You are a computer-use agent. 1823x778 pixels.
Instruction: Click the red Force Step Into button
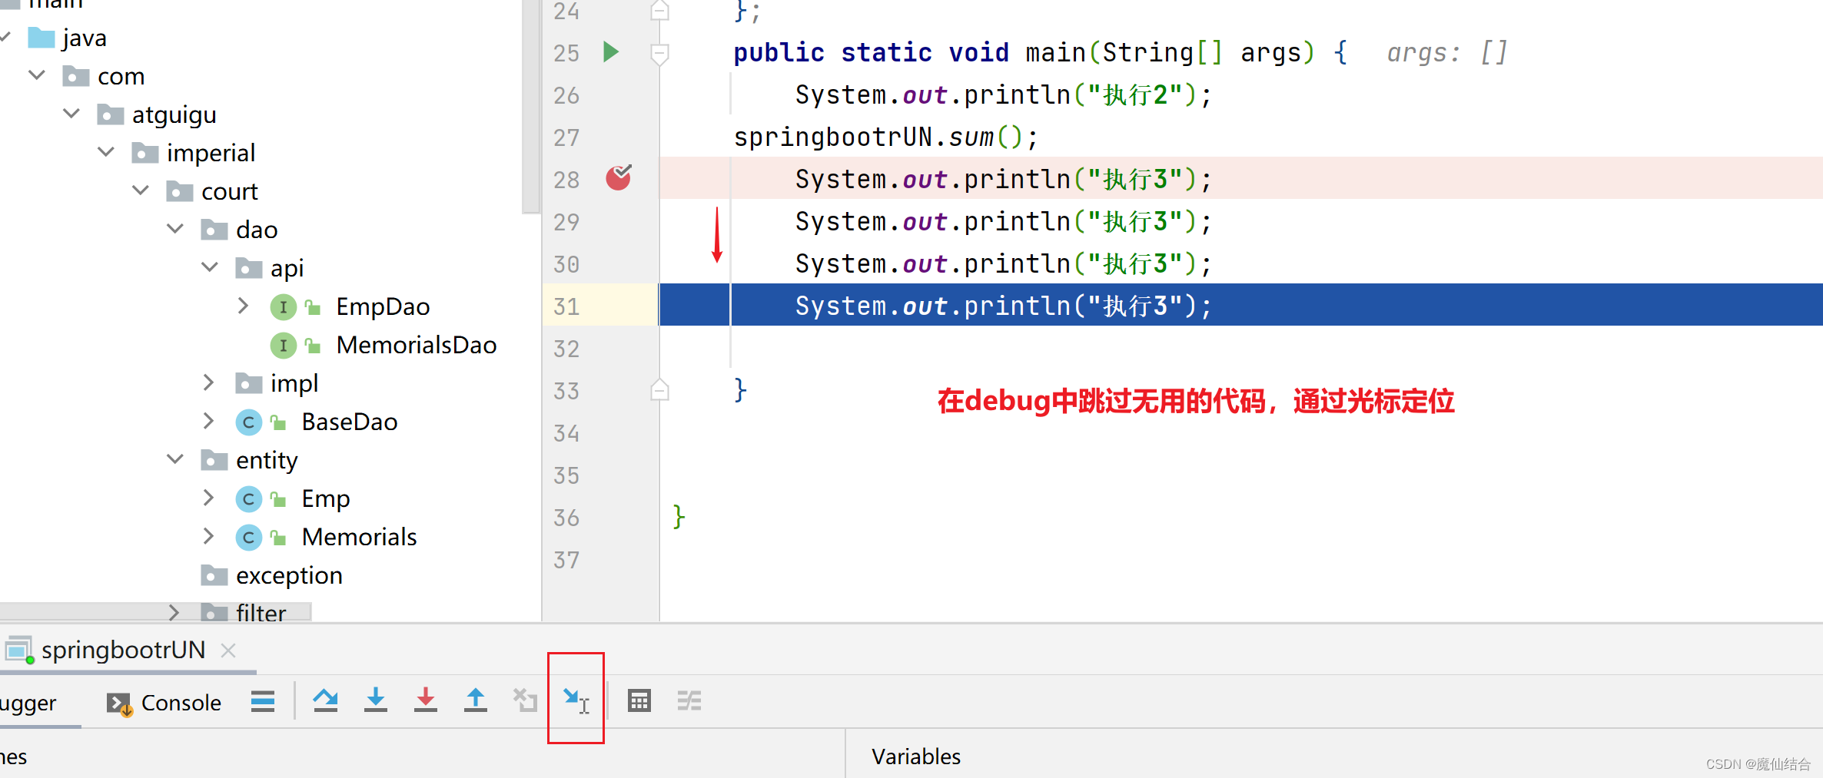[425, 700]
